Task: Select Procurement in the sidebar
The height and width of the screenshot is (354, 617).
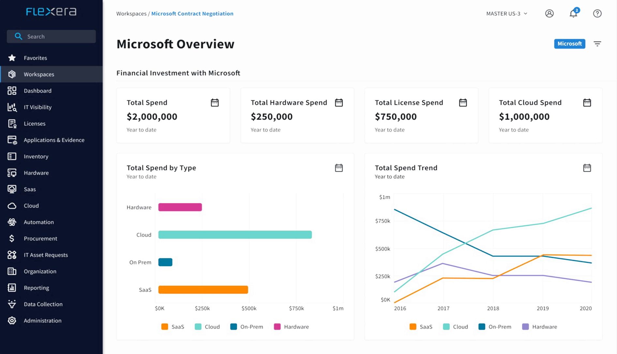Action: (x=40, y=238)
